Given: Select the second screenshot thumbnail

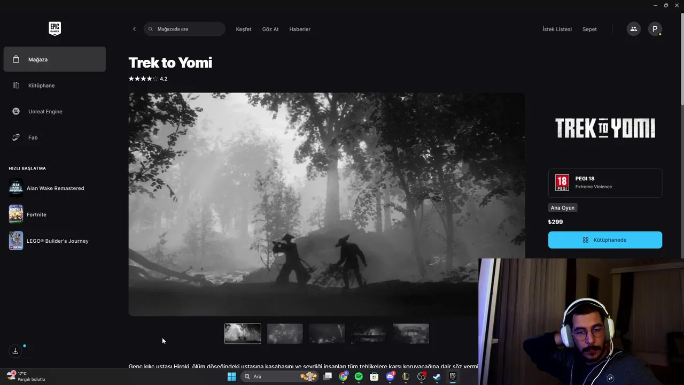Looking at the screenshot, I should pyautogui.click(x=285, y=334).
